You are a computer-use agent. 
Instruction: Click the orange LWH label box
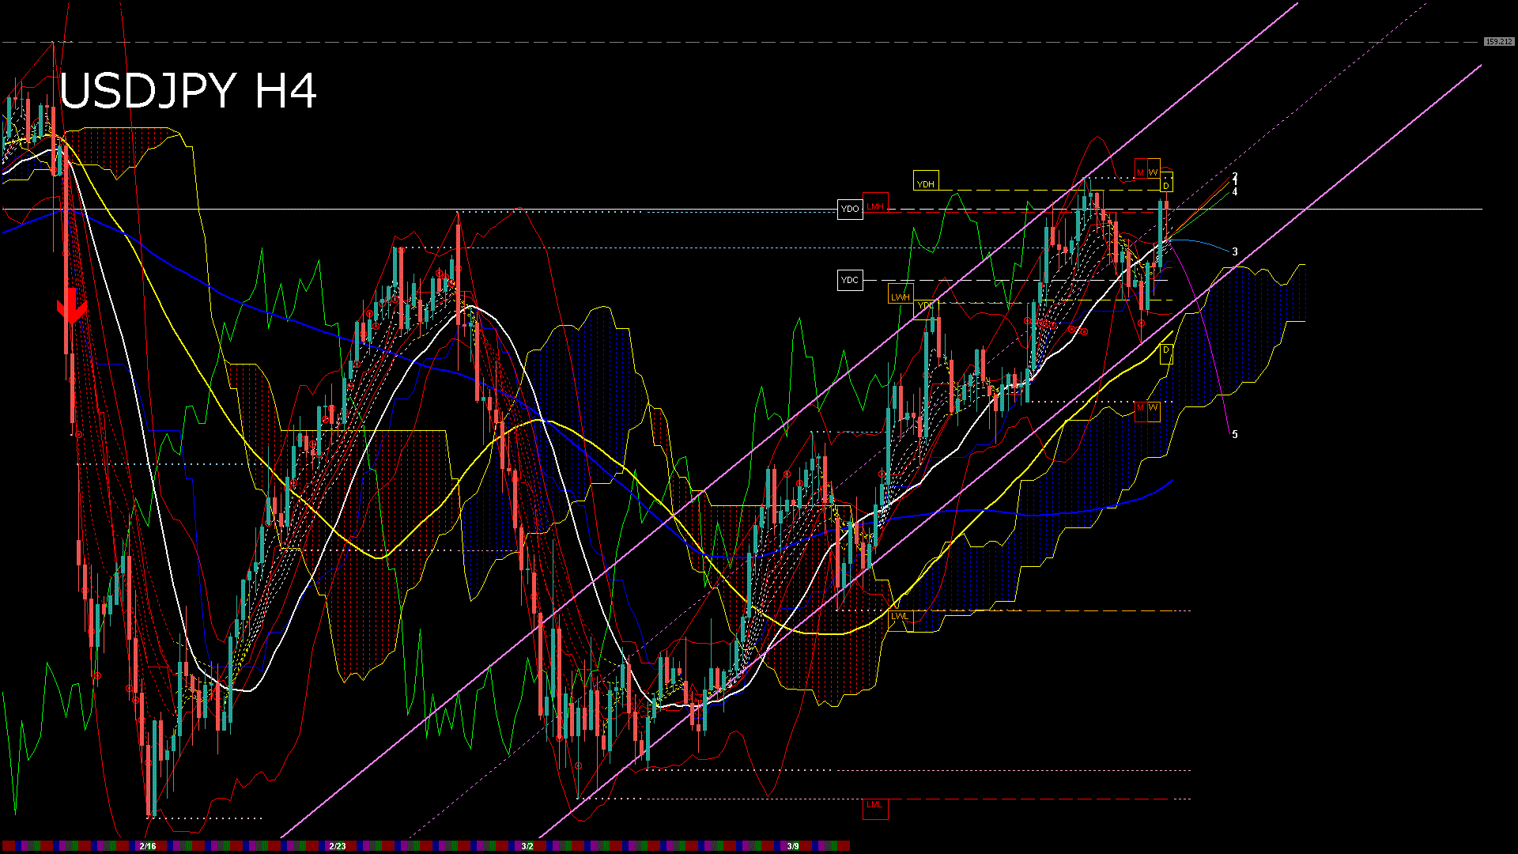[901, 297]
